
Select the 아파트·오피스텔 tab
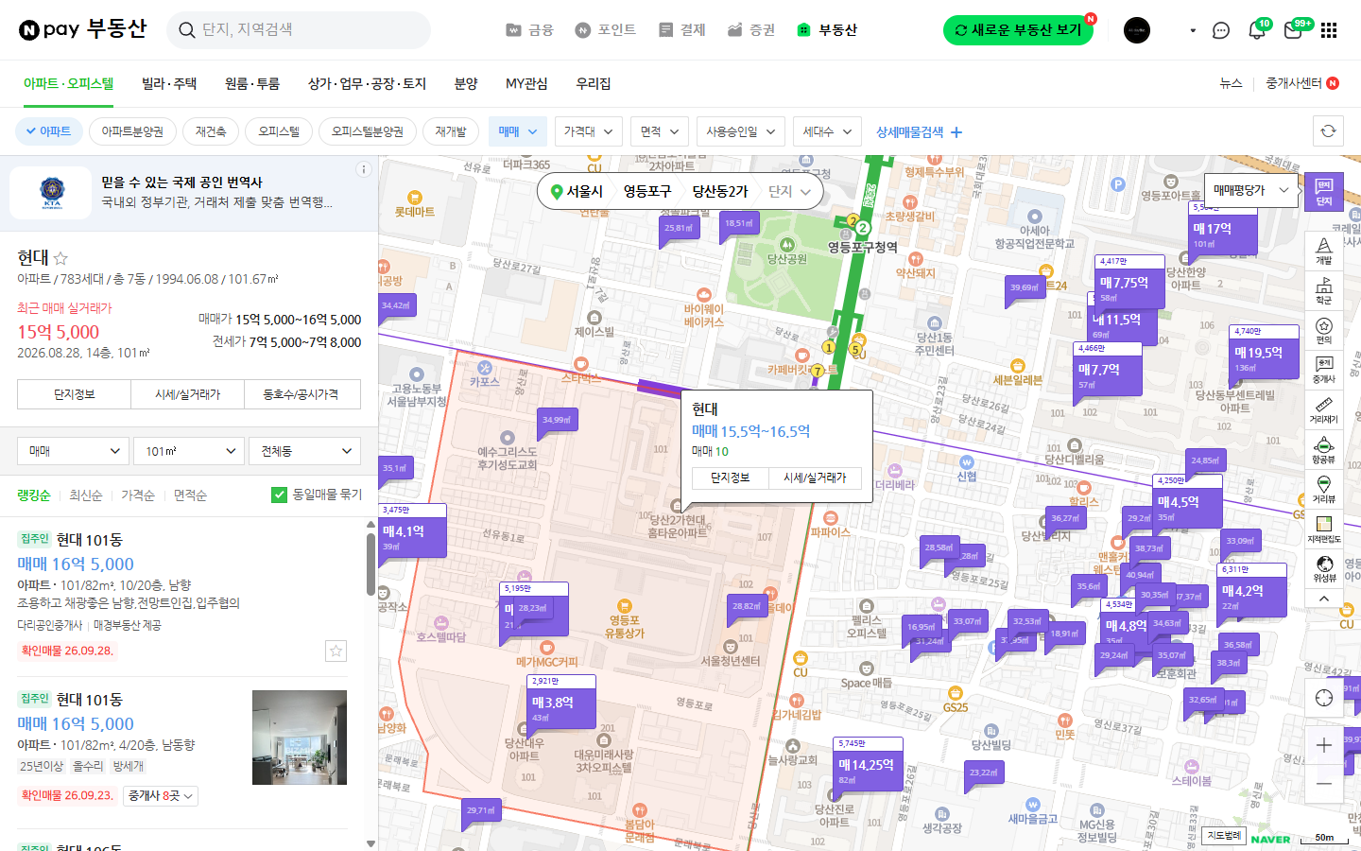click(68, 83)
